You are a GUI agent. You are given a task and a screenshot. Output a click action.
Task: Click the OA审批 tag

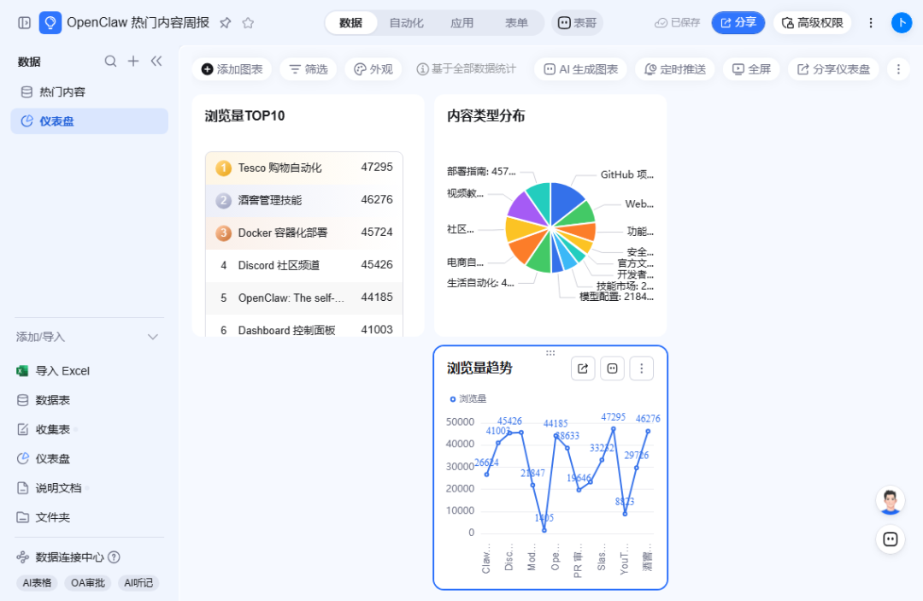[x=88, y=583]
